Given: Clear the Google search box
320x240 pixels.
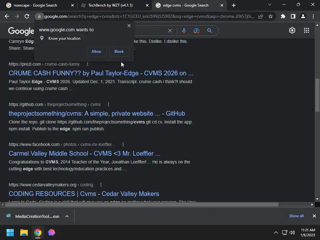Looking at the screenshot, I should (x=170, y=31).
